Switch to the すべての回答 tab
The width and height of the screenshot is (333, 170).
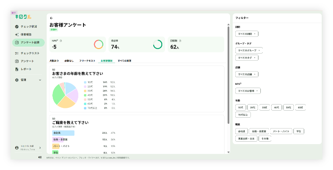[125, 61]
